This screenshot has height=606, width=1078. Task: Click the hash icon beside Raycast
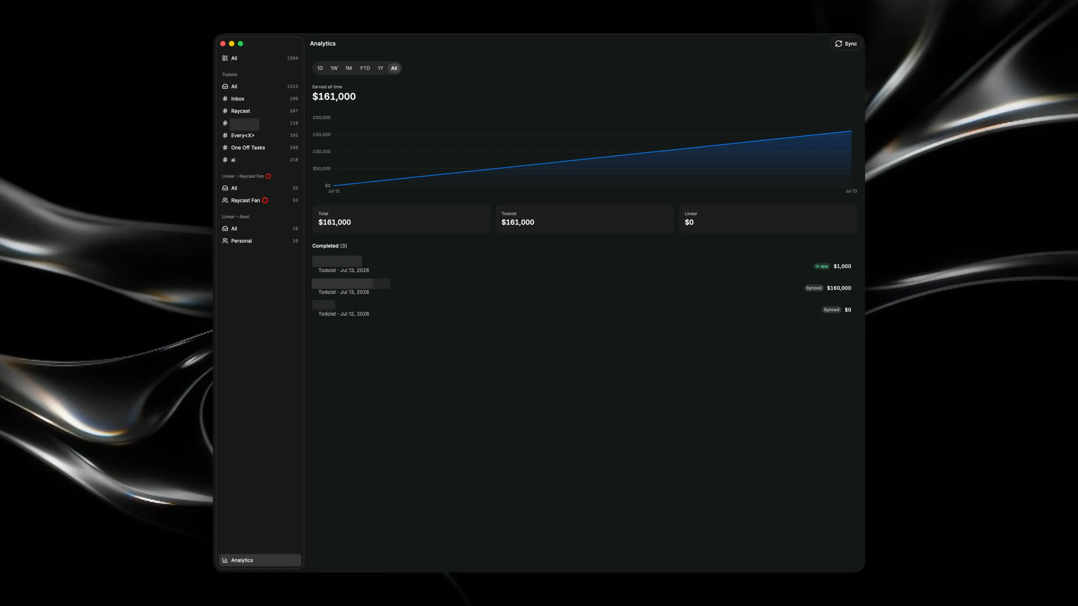pyautogui.click(x=225, y=111)
